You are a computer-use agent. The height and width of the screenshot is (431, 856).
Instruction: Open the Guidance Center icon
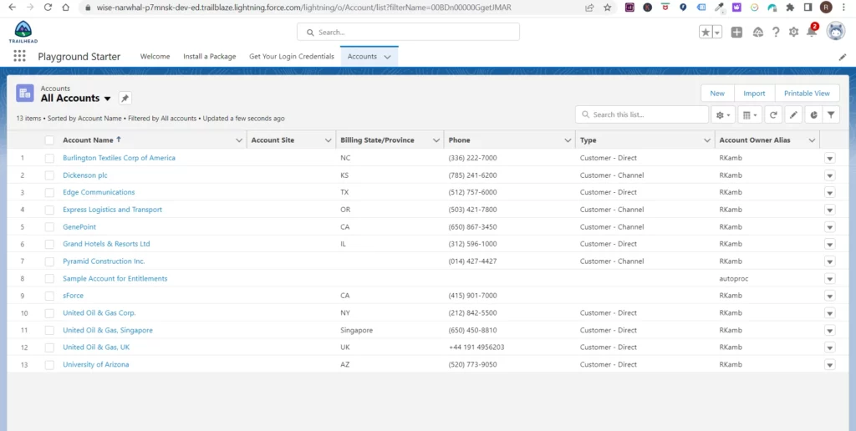[x=757, y=33]
